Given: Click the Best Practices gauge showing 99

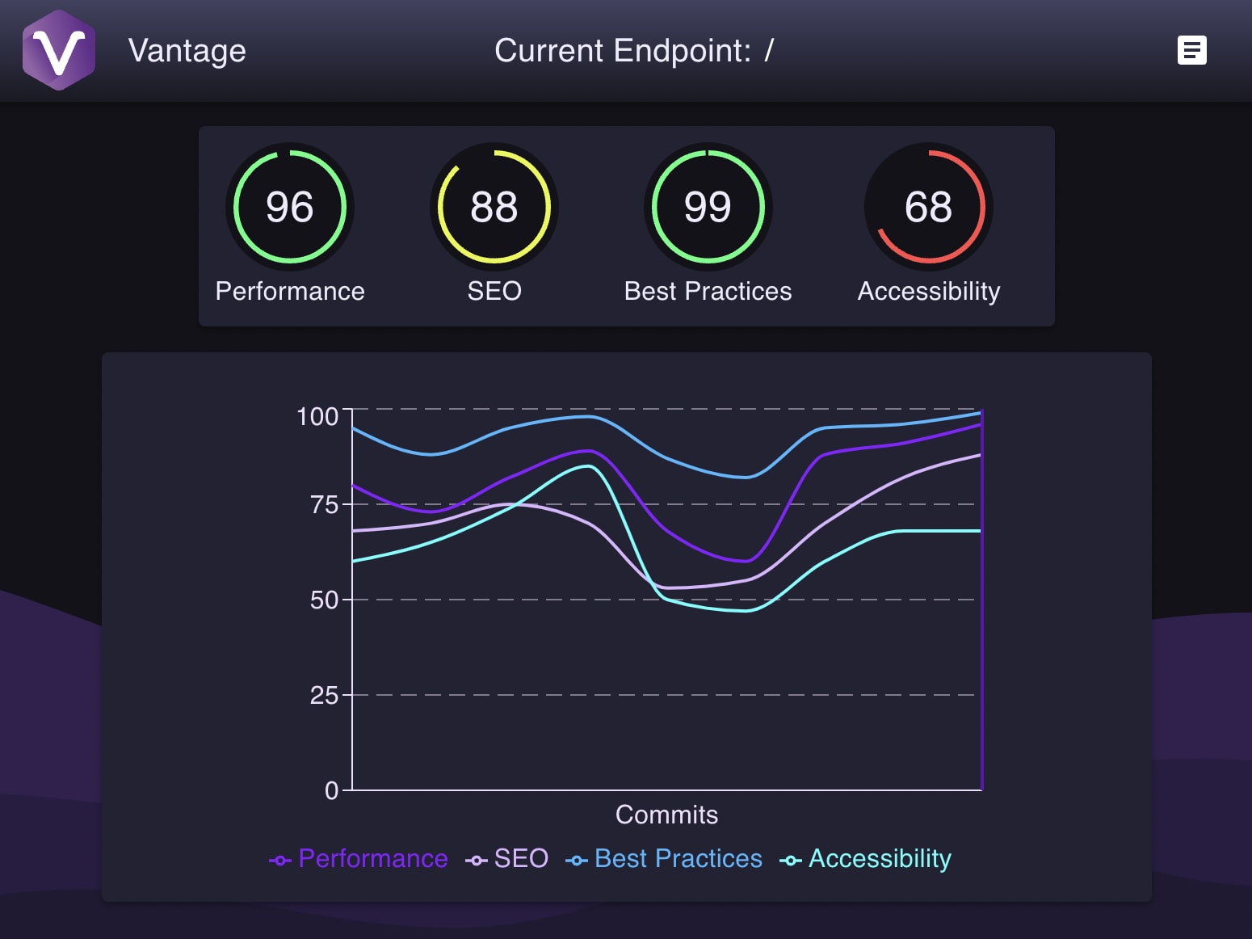Looking at the screenshot, I should tap(708, 208).
